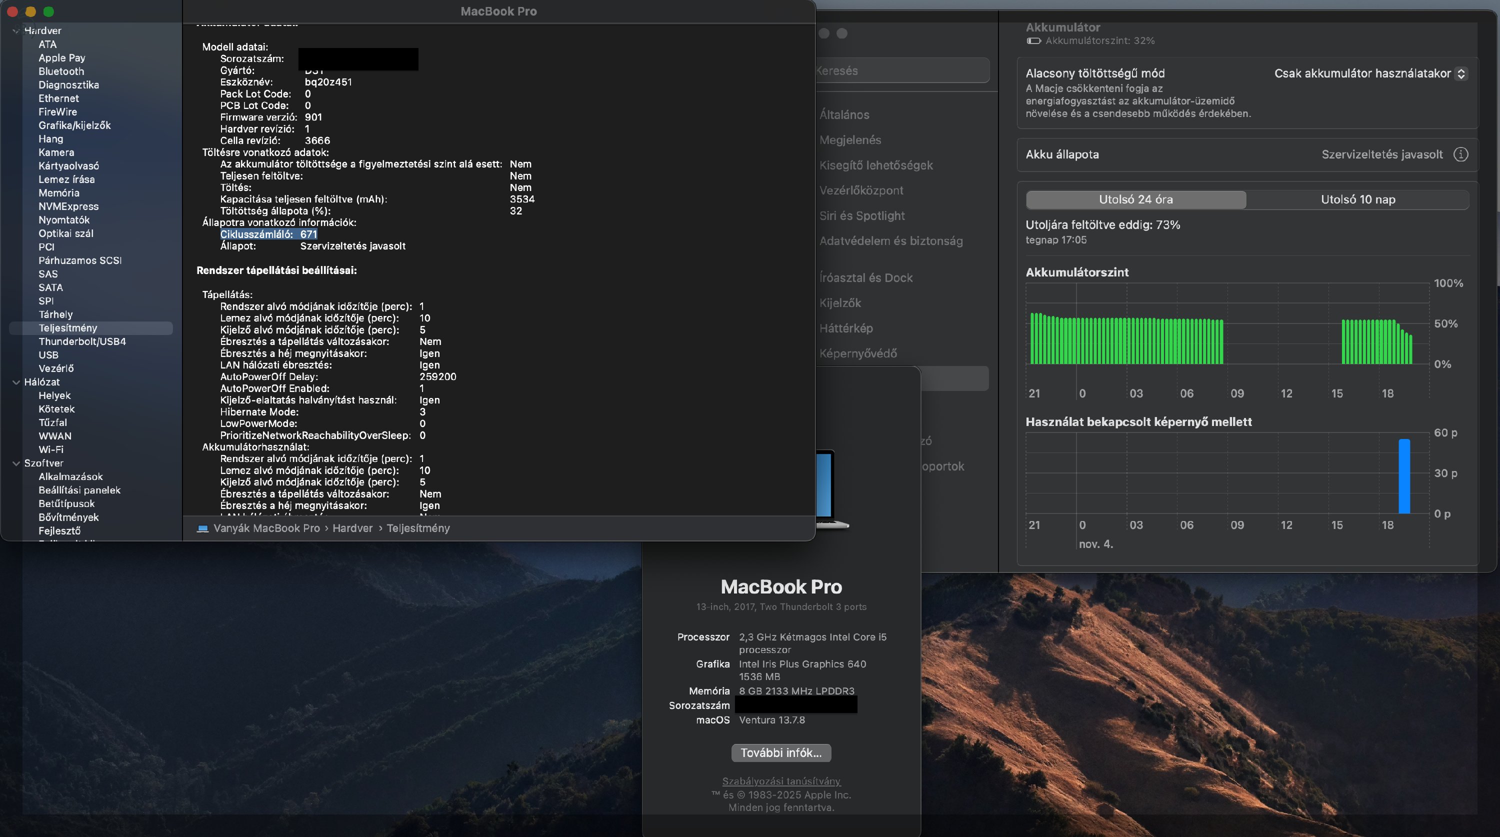Select Bluetooth in the hardware sidebar
This screenshot has width=1500, height=837.
coord(61,71)
